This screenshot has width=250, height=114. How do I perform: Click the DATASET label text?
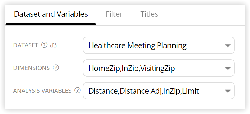[x=26, y=45]
